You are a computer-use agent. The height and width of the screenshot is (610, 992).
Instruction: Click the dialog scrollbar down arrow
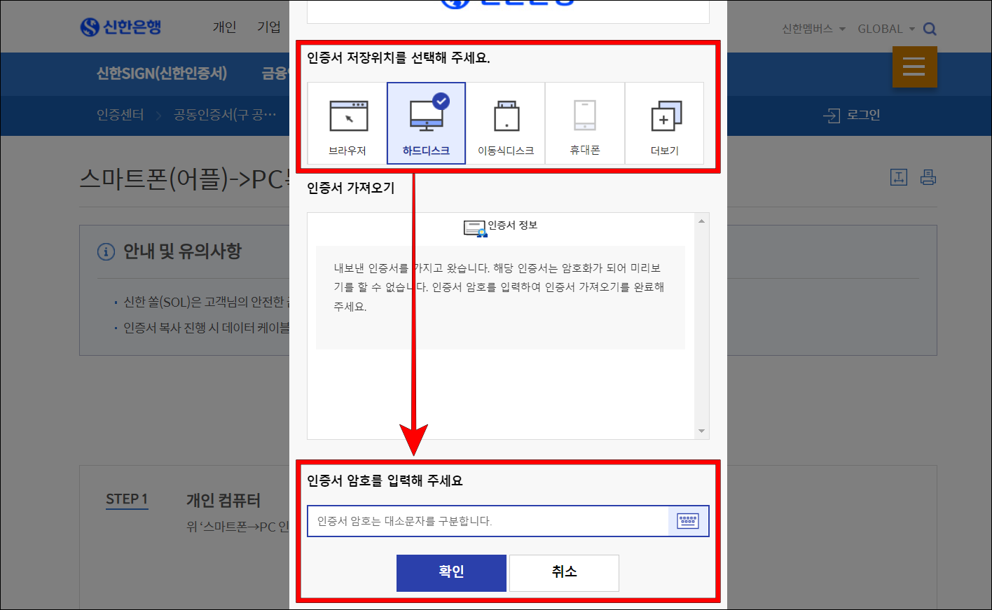coord(701,431)
